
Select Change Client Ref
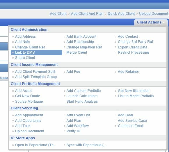point(30,47)
